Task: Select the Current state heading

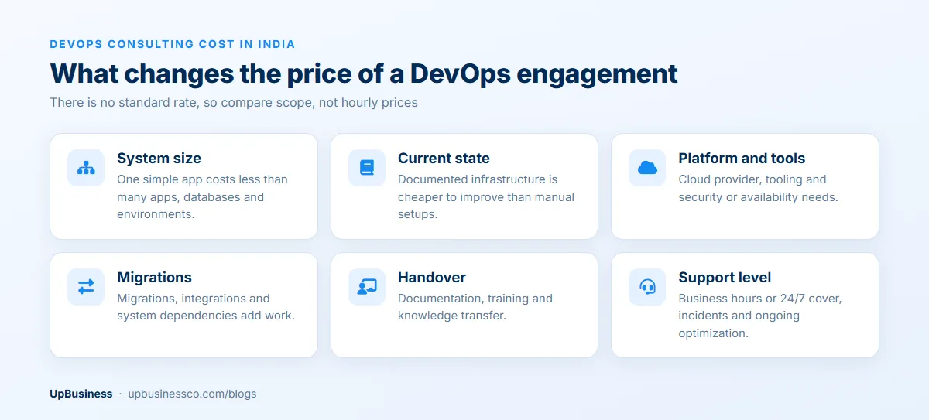Action: pyautogui.click(x=444, y=159)
